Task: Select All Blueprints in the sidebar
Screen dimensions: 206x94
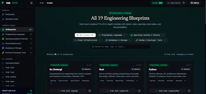Action: click(x=17, y=30)
